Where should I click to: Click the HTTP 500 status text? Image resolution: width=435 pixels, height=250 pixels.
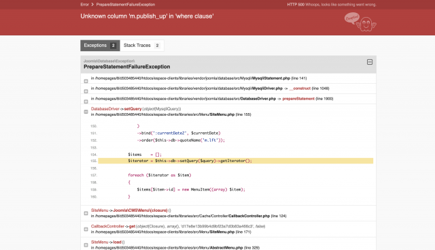[x=296, y=5]
